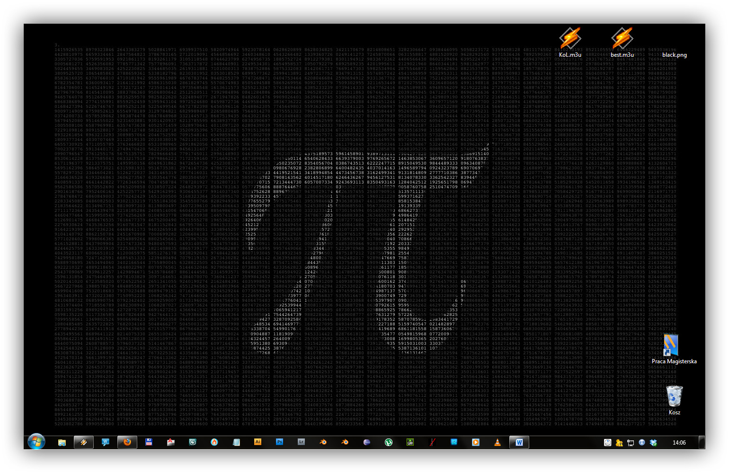Screen dimensions: 729x473
Task: Select the Kosz recycle bin
Action: click(674, 398)
